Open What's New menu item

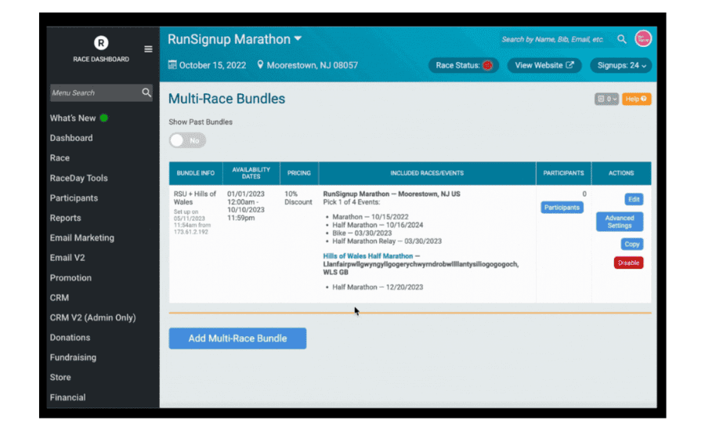click(73, 118)
